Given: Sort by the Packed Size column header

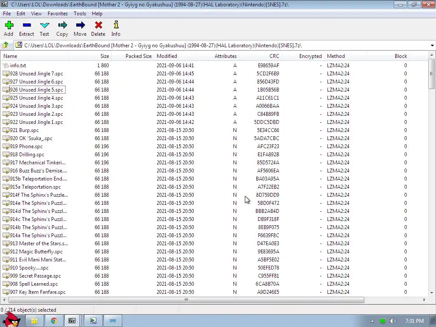Looking at the screenshot, I should [133, 56].
